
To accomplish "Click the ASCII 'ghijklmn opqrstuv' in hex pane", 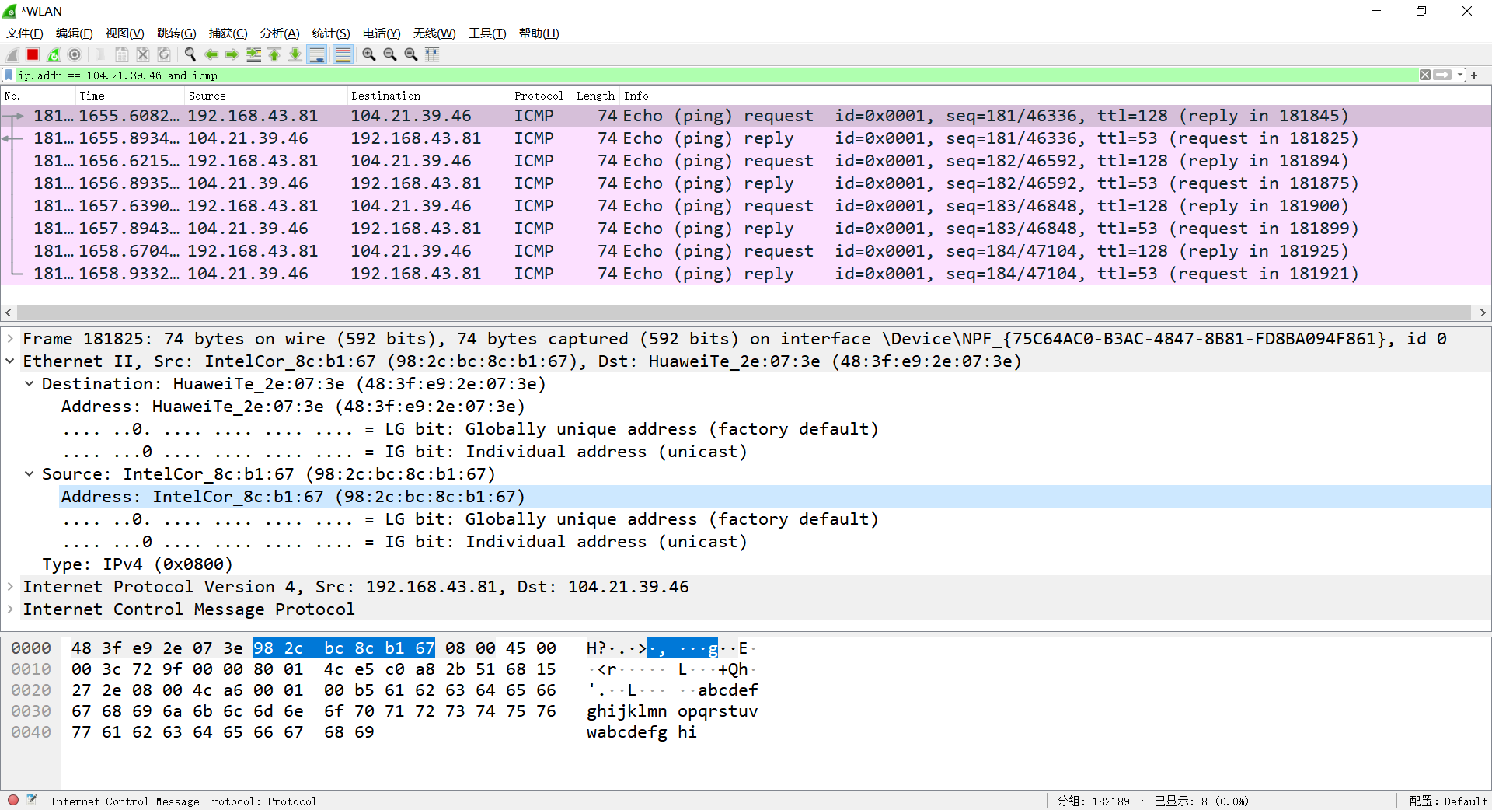I will click(x=672, y=711).
